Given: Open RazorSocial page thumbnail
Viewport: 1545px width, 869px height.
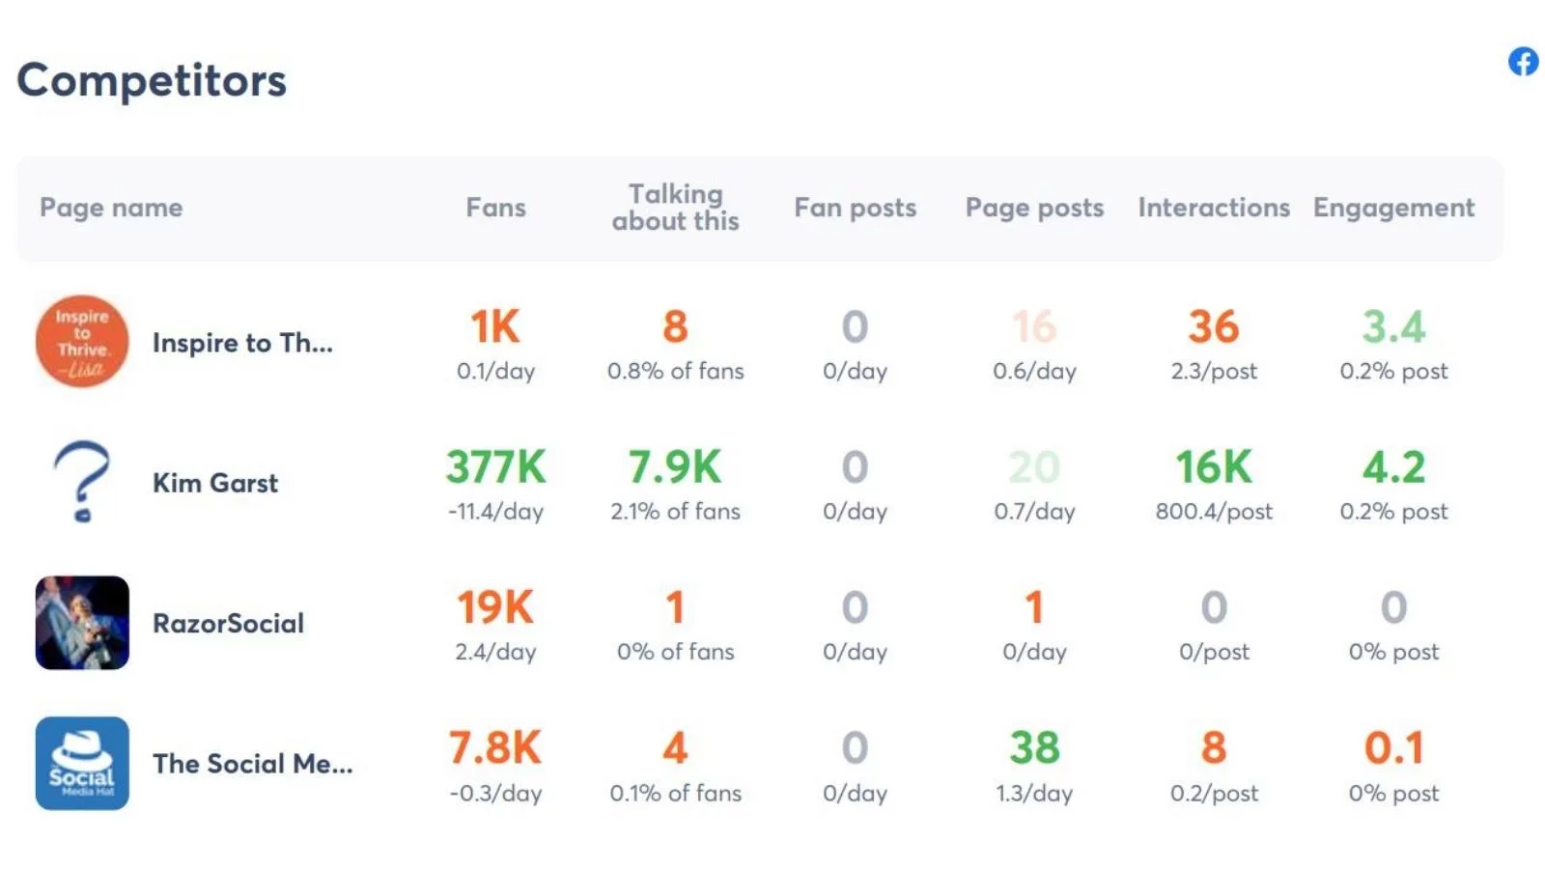Looking at the screenshot, I should click(82, 623).
